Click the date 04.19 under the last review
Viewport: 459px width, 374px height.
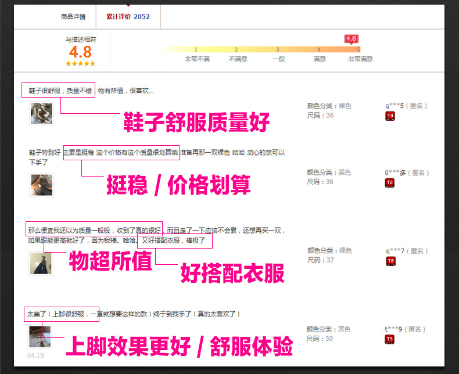[35, 355]
